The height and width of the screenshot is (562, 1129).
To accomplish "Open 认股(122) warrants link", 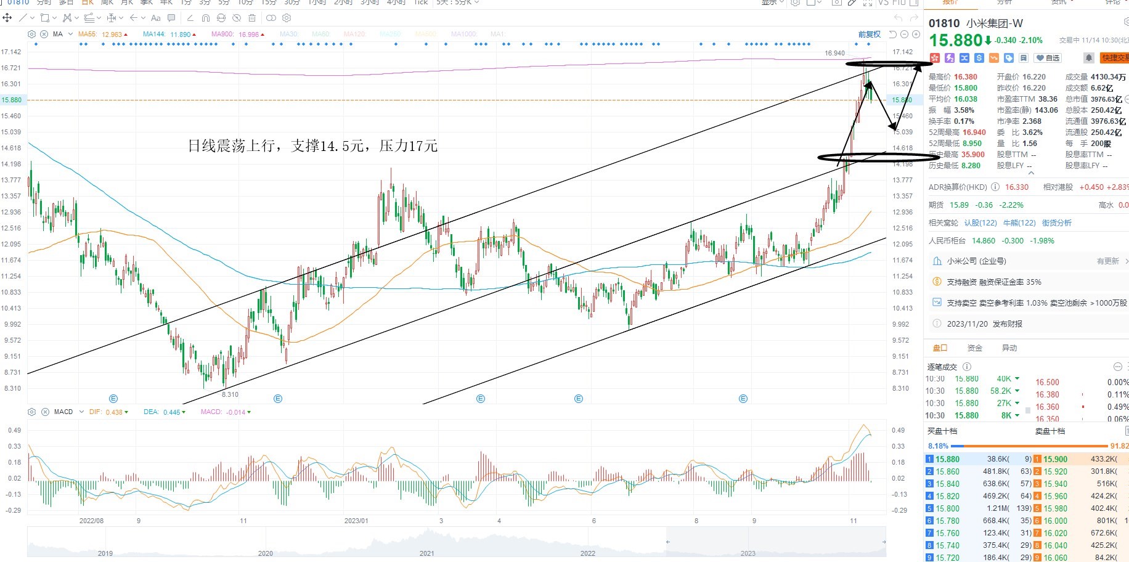I will tap(980, 223).
